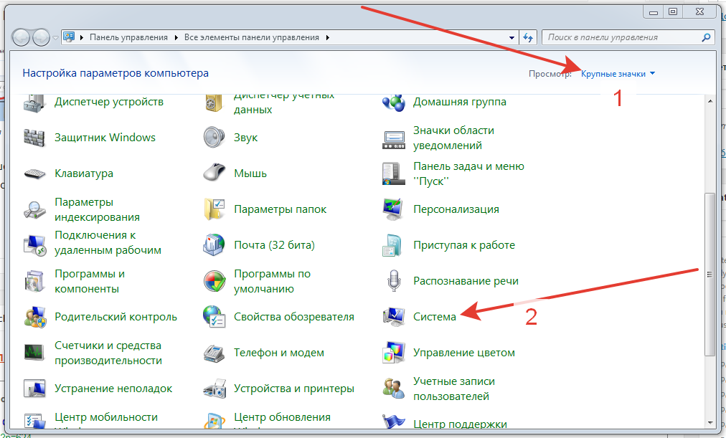Click the Свойства обозревателя globe icon
The height and width of the screenshot is (438, 726).
click(x=214, y=316)
